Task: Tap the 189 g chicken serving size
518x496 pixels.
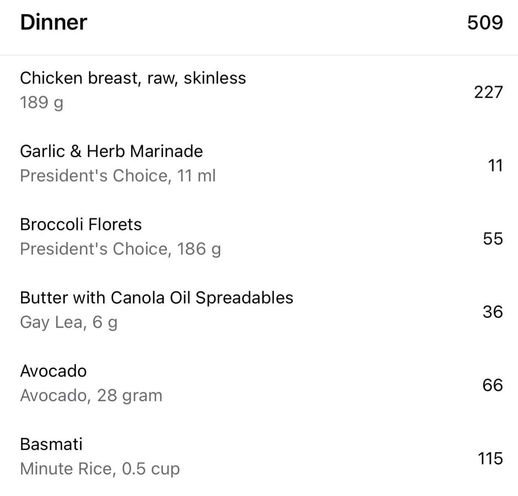Action: pos(42,103)
